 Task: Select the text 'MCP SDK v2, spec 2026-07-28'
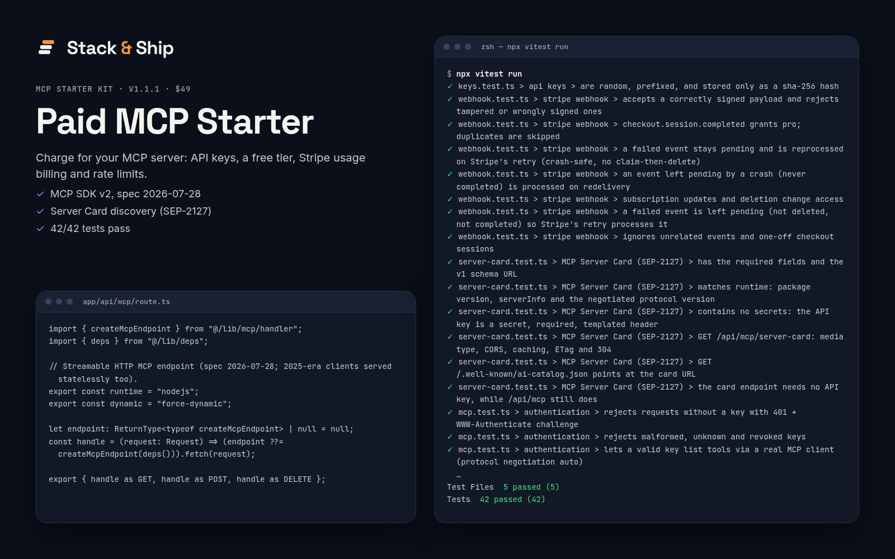[x=125, y=194]
